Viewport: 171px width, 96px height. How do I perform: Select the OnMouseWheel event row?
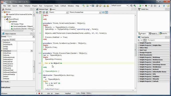pos(8,70)
